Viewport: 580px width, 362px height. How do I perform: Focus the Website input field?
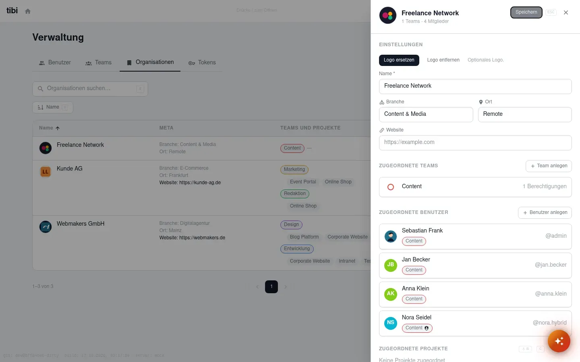475,143
